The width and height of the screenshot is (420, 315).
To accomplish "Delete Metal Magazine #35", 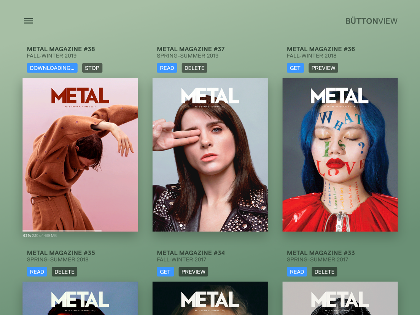I will click(x=65, y=272).
